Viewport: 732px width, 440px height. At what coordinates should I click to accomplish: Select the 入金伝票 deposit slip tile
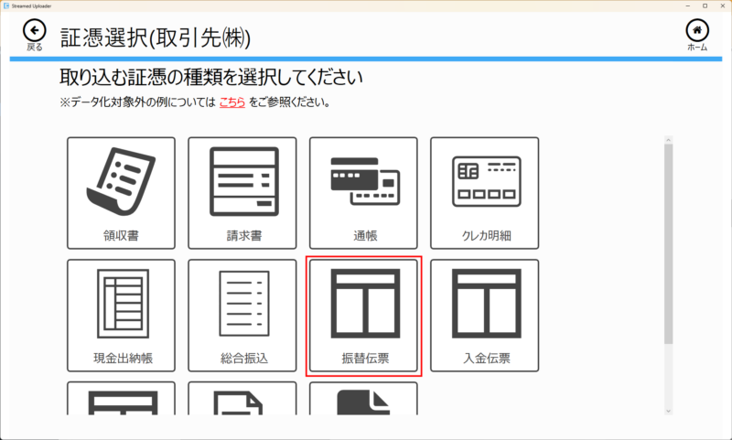pos(485,316)
